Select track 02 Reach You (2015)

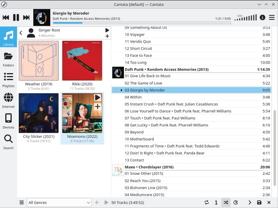click(191, 181)
